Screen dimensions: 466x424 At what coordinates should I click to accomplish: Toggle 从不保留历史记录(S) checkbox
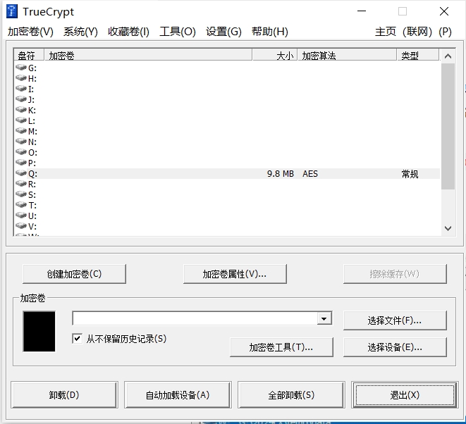click(x=78, y=339)
